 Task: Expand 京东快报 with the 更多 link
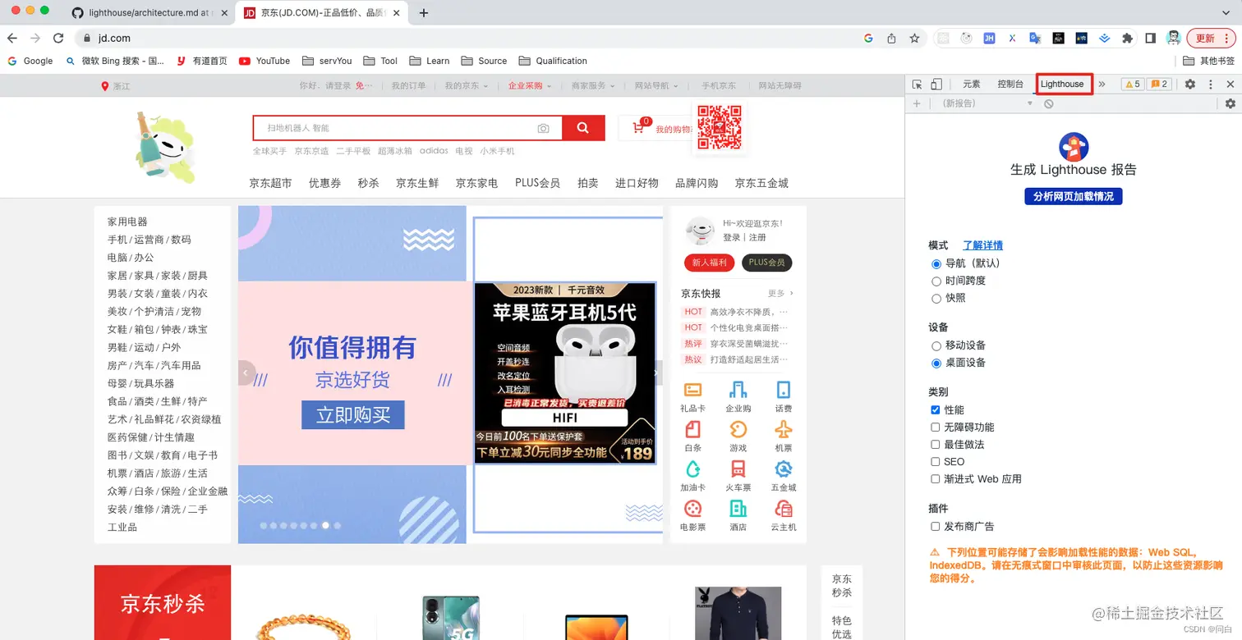pos(777,293)
